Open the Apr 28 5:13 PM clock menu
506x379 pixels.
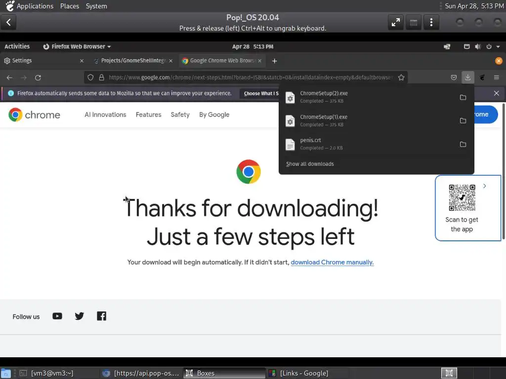pyautogui.click(x=253, y=46)
